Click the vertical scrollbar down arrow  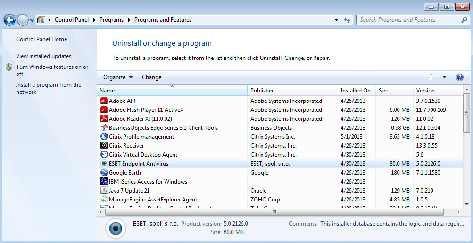tap(467, 204)
